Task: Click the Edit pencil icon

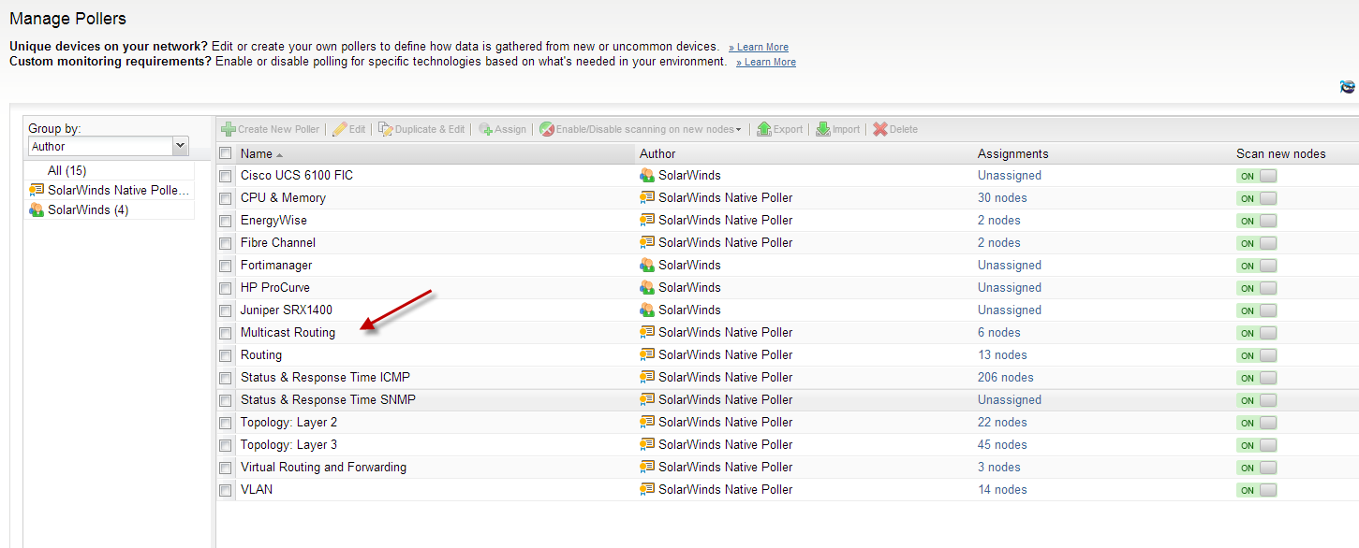Action: pyautogui.click(x=340, y=129)
